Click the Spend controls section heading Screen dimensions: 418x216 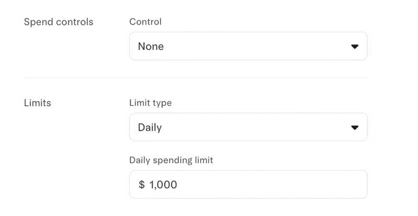pyautogui.click(x=59, y=22)
